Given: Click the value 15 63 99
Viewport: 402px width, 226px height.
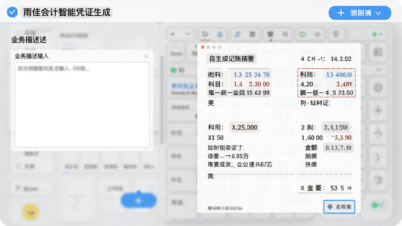Looking at the screenshot, I should pyautogui.click(x=258, y=93).
